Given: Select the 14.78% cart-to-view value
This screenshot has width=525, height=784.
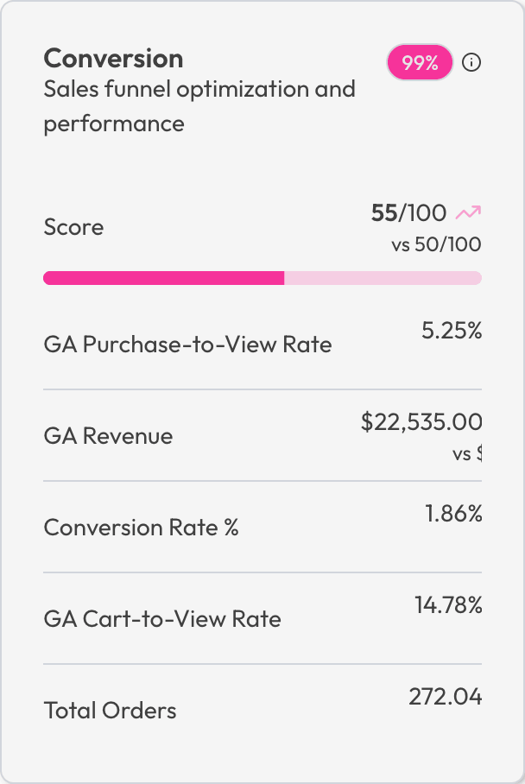Looking at the screenshot, I should [449, 605].
